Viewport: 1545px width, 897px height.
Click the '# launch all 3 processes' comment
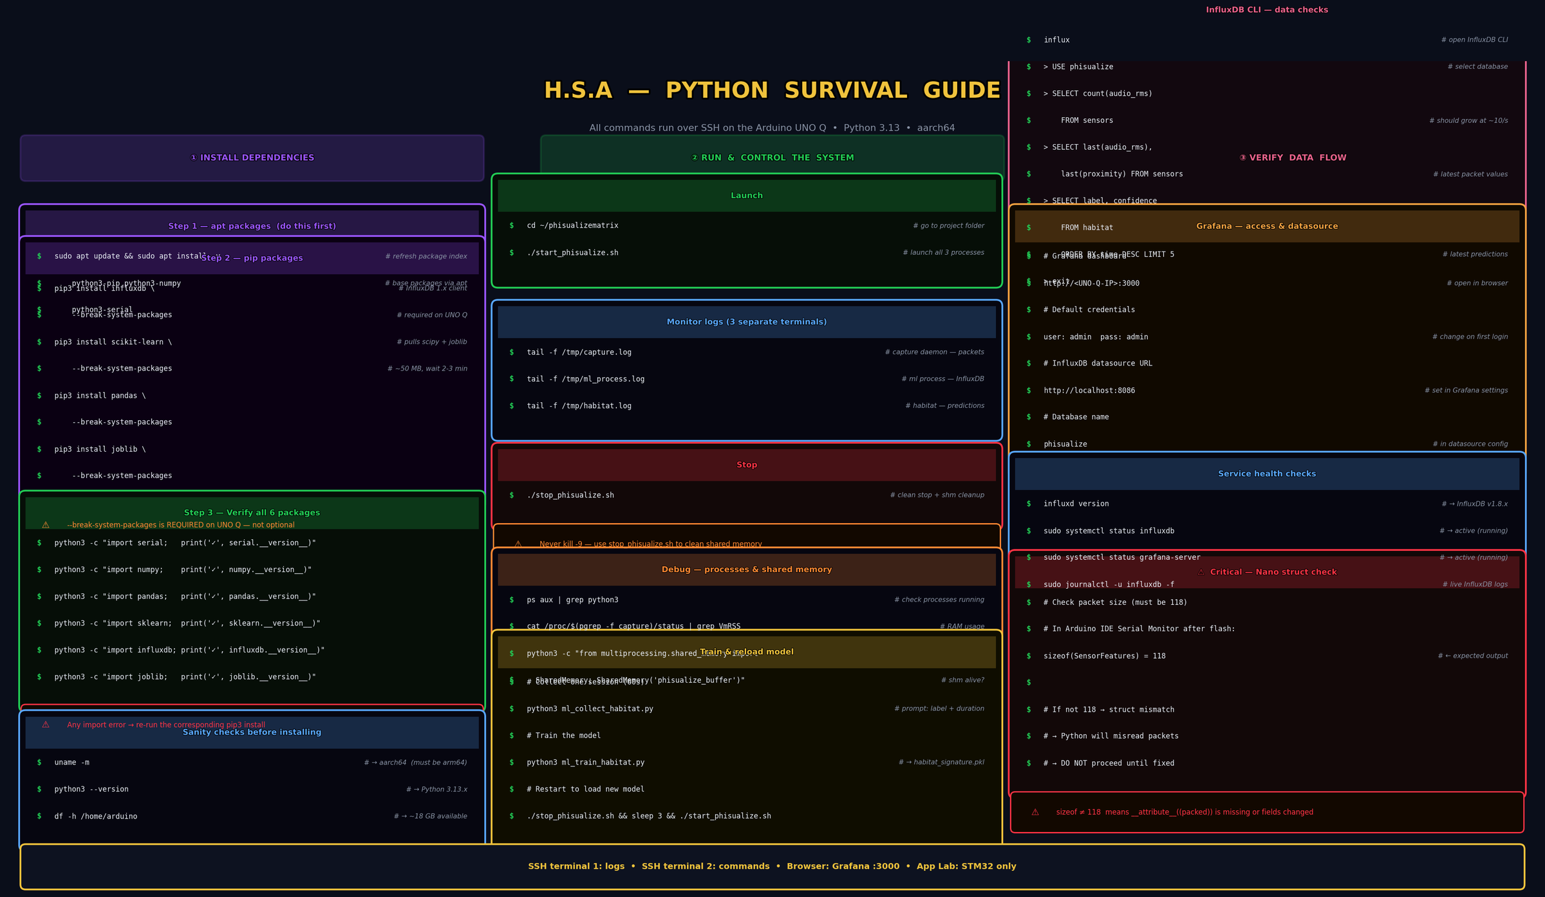pyautogui.click(x=943, y=252)
